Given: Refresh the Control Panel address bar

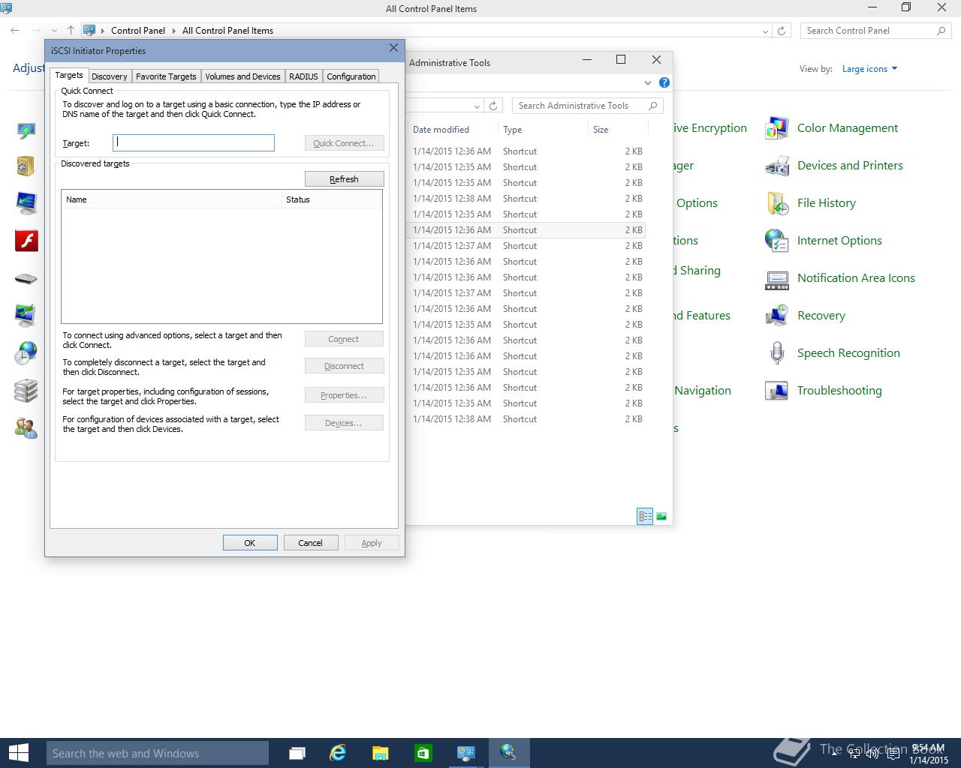Looking at the screenshot, I should pyautogui.click(x=782, y=31).
